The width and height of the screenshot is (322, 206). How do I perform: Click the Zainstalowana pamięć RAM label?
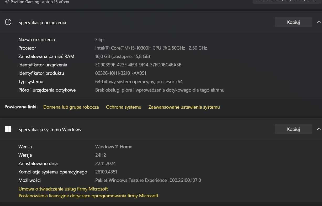(x=46, y=56)
